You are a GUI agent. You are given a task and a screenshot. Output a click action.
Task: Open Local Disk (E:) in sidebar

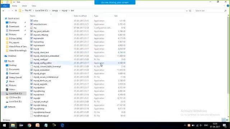pos(15,101)
